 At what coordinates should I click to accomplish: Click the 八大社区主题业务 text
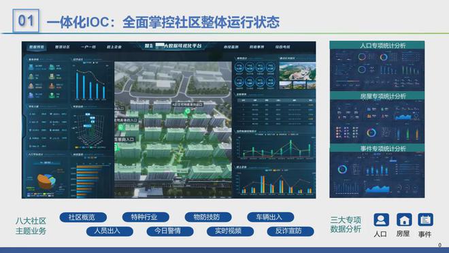tap(31, 226)
